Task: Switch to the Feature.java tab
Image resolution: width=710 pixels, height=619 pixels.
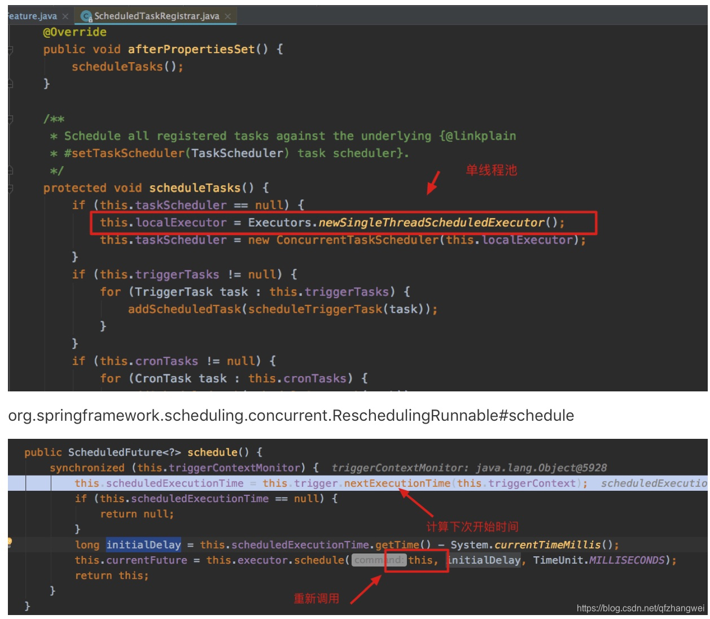Action: 31,16
